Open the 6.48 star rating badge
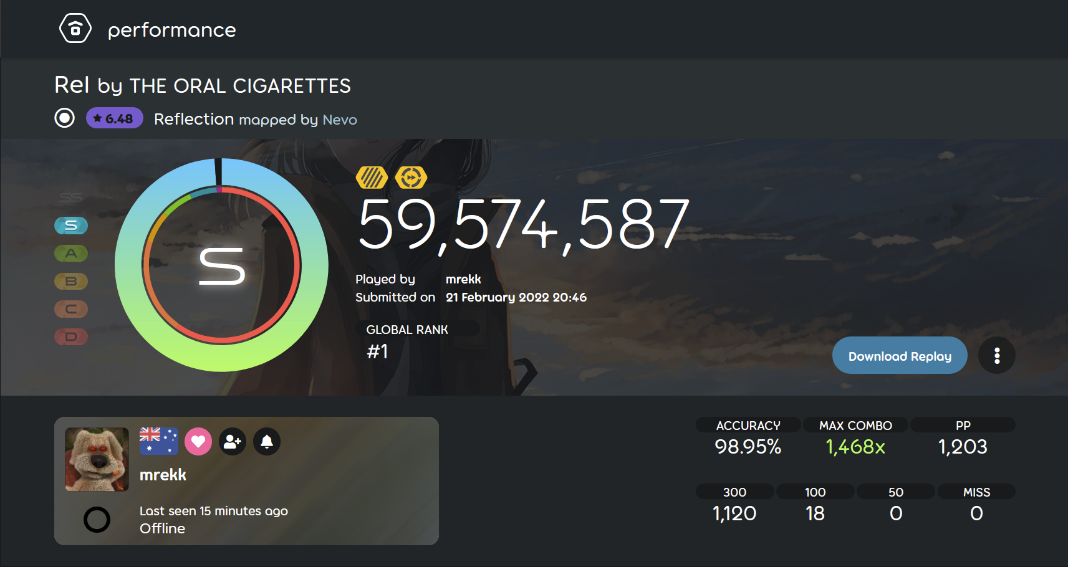This screenshot has height=567, width=1068. tap(114, 118)
